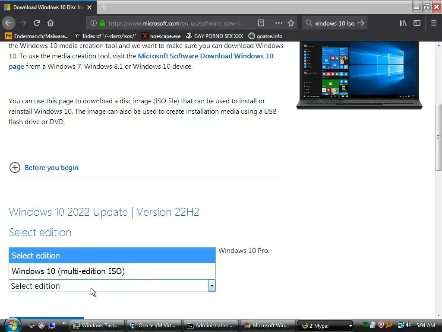Viewport: 442px width, 332px height.
Task: Click the green square tray icon
Action: point(365,325)
